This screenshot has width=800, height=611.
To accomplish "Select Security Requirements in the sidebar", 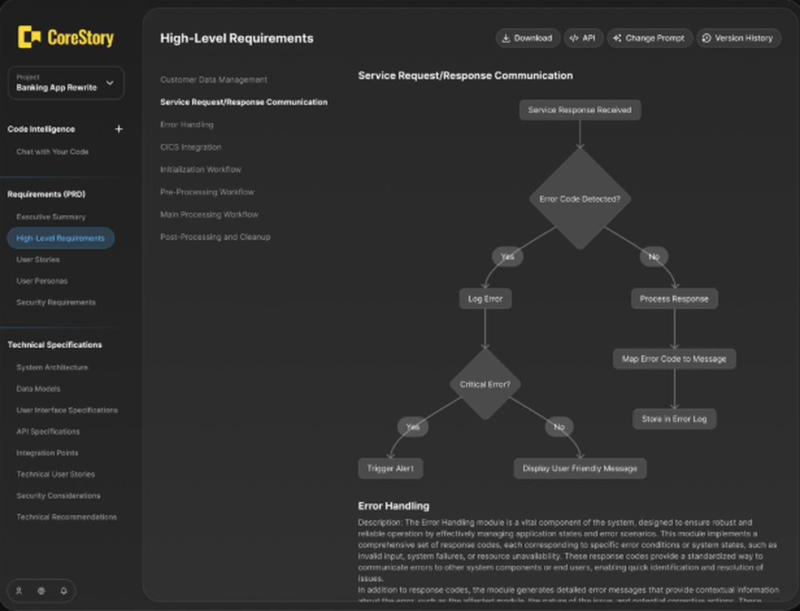I will tap(56, 302).
